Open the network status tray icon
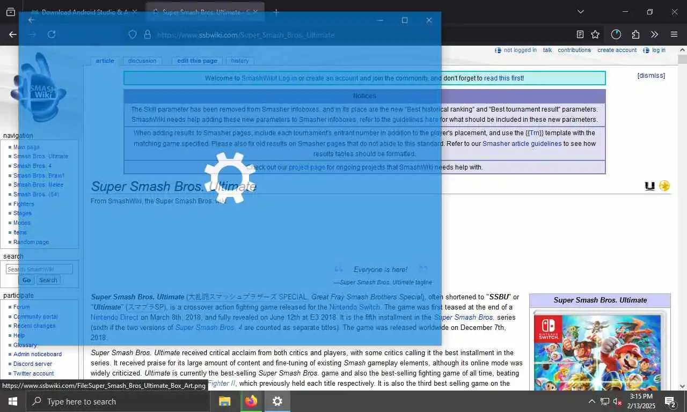 tap(605, 401)
